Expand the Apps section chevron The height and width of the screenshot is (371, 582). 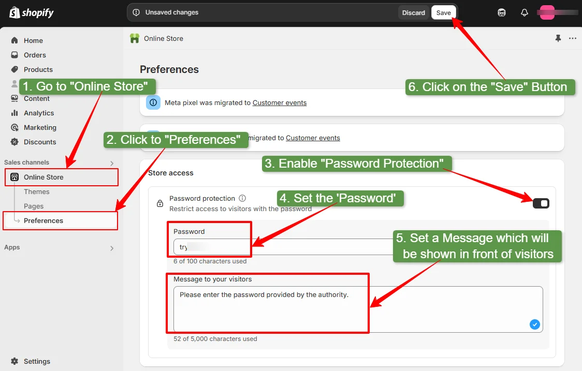[x=112, y=248]
